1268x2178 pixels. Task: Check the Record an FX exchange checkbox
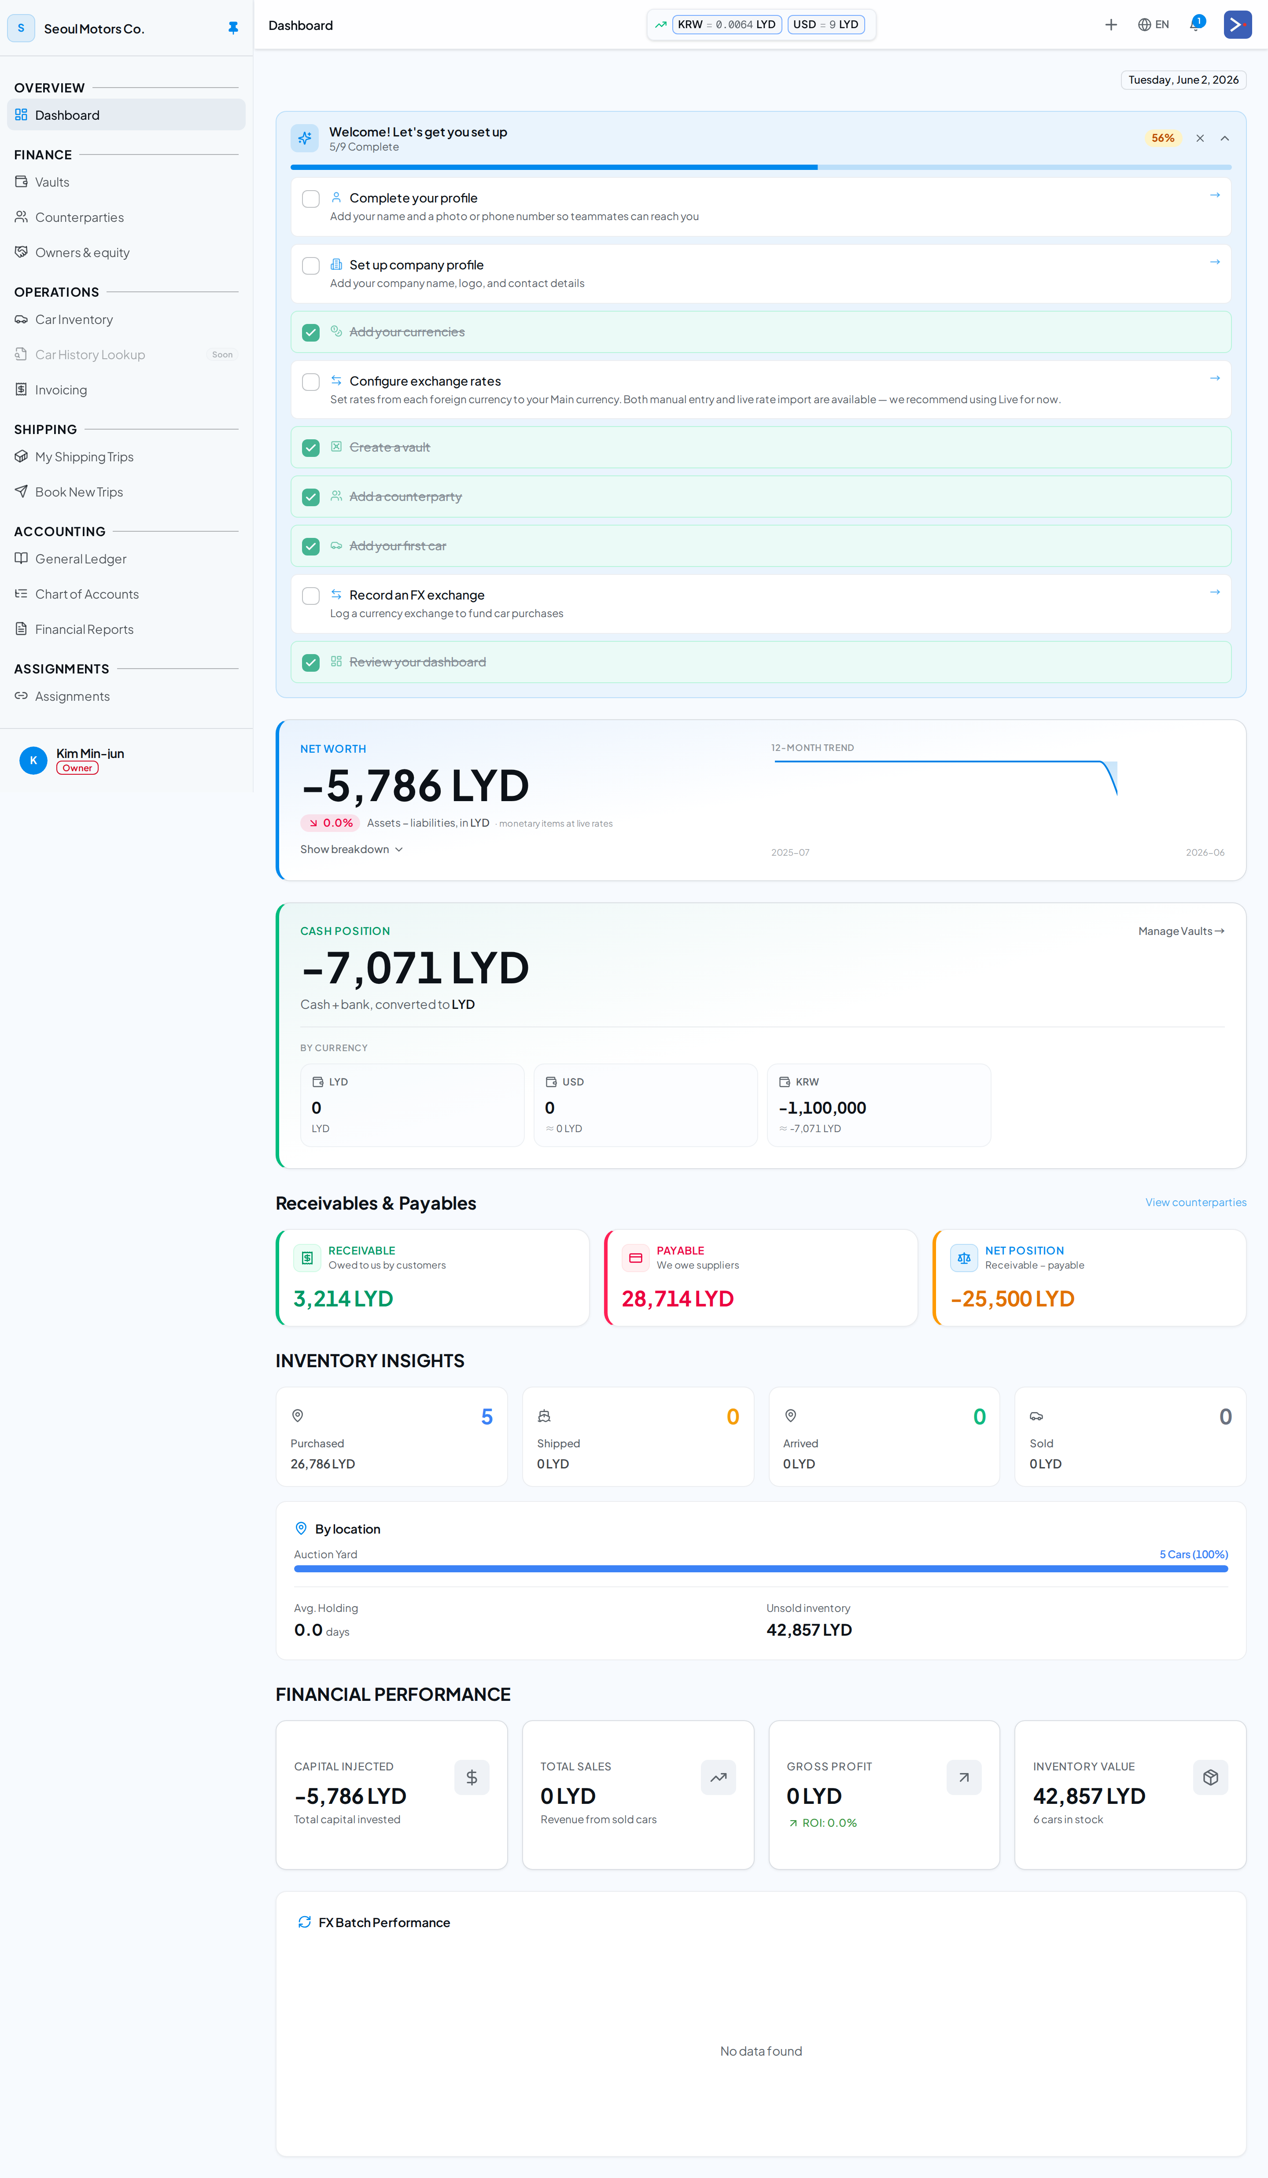click(310, 596)
